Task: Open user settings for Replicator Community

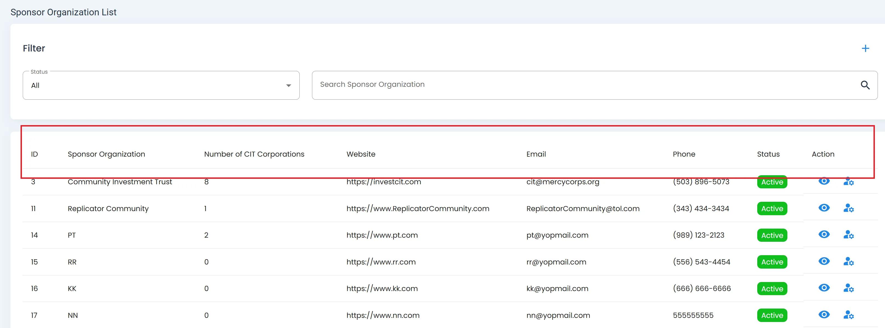Action: (848, 208)
